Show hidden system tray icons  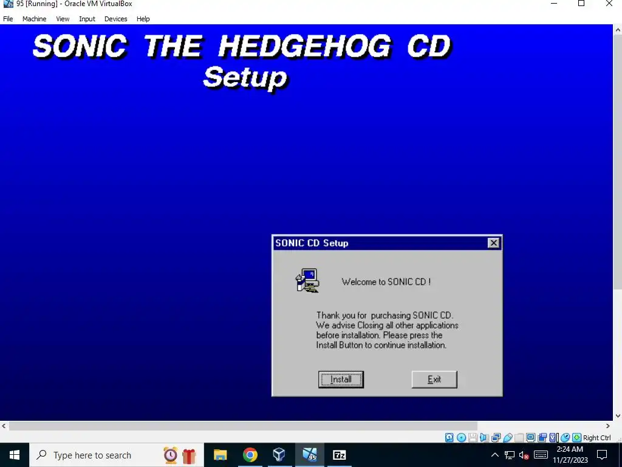pyautogui.click(x=494, y=455)
